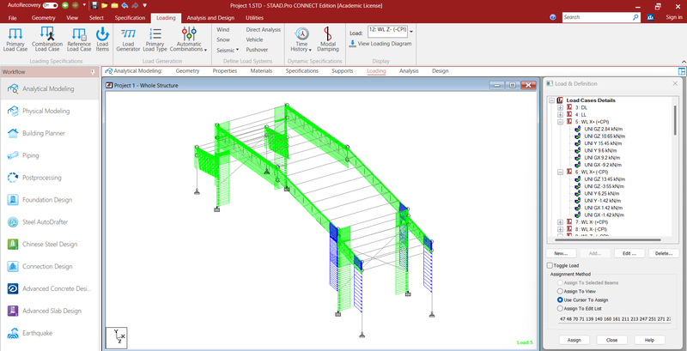This screenshot has width=687, height=351.
Task: Go to Properties page in Analytical Modeling
Action: 225,71
